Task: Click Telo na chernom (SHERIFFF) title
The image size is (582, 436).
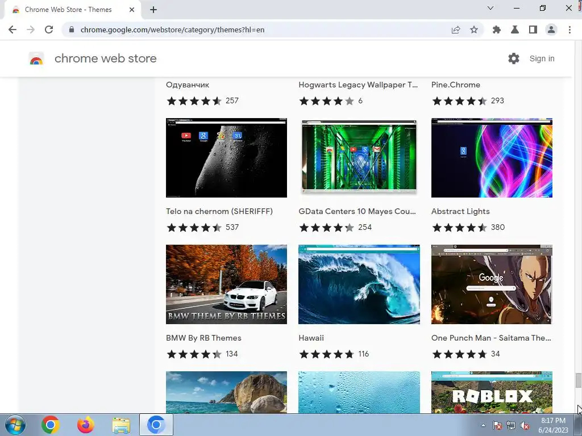Action: point(219,211)
